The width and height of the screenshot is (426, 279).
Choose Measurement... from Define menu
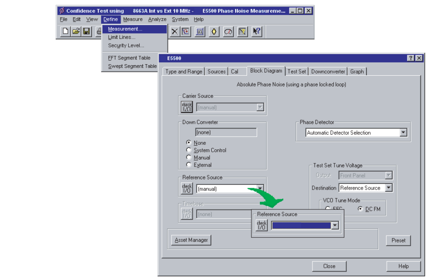[134, 29]
